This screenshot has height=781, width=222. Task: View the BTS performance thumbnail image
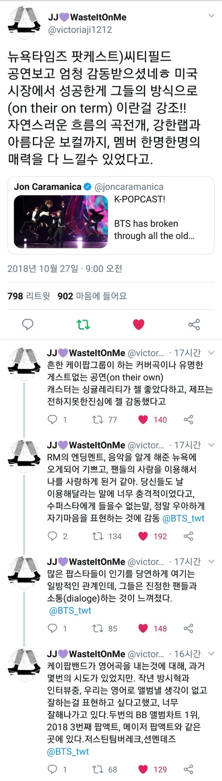click(61, 221)
